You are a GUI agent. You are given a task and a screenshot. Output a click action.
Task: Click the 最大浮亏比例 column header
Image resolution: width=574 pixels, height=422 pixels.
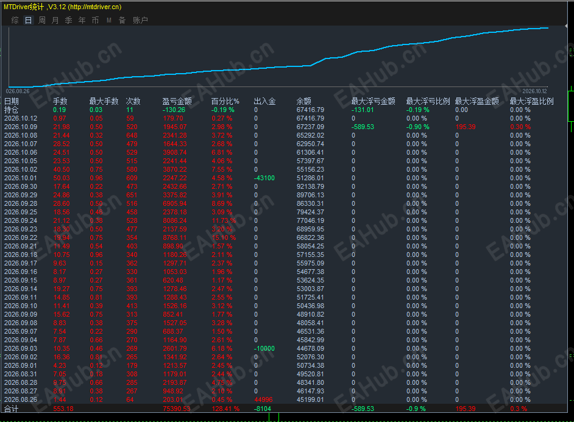tap(428, 101)
